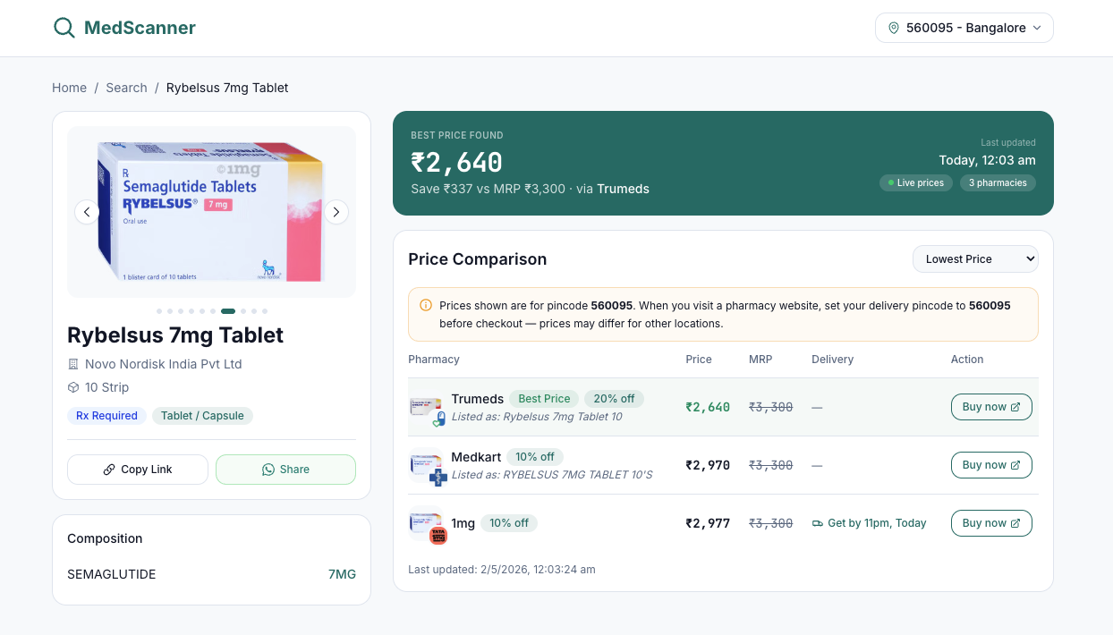This screenshot has height=635, width=1113.
Task: Go to Search breadcrumb link
Action: [x=126, y=88]
